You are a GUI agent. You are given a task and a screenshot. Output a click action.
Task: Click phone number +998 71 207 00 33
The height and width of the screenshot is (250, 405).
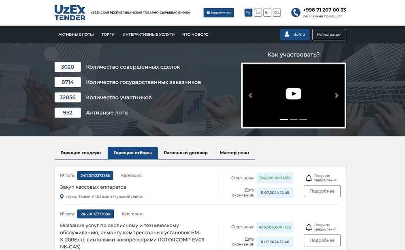coord(324,10)
